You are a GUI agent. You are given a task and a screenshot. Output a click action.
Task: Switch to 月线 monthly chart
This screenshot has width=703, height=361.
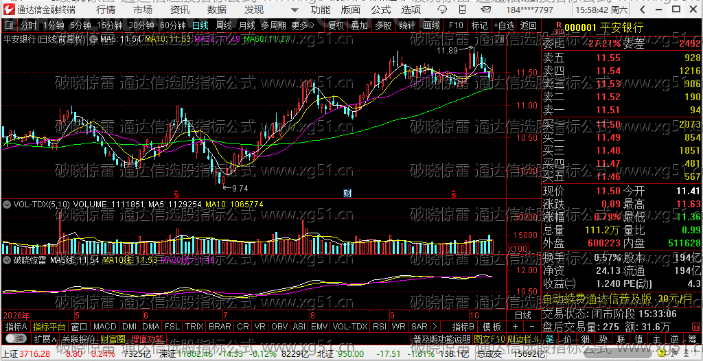click(246, 25)
